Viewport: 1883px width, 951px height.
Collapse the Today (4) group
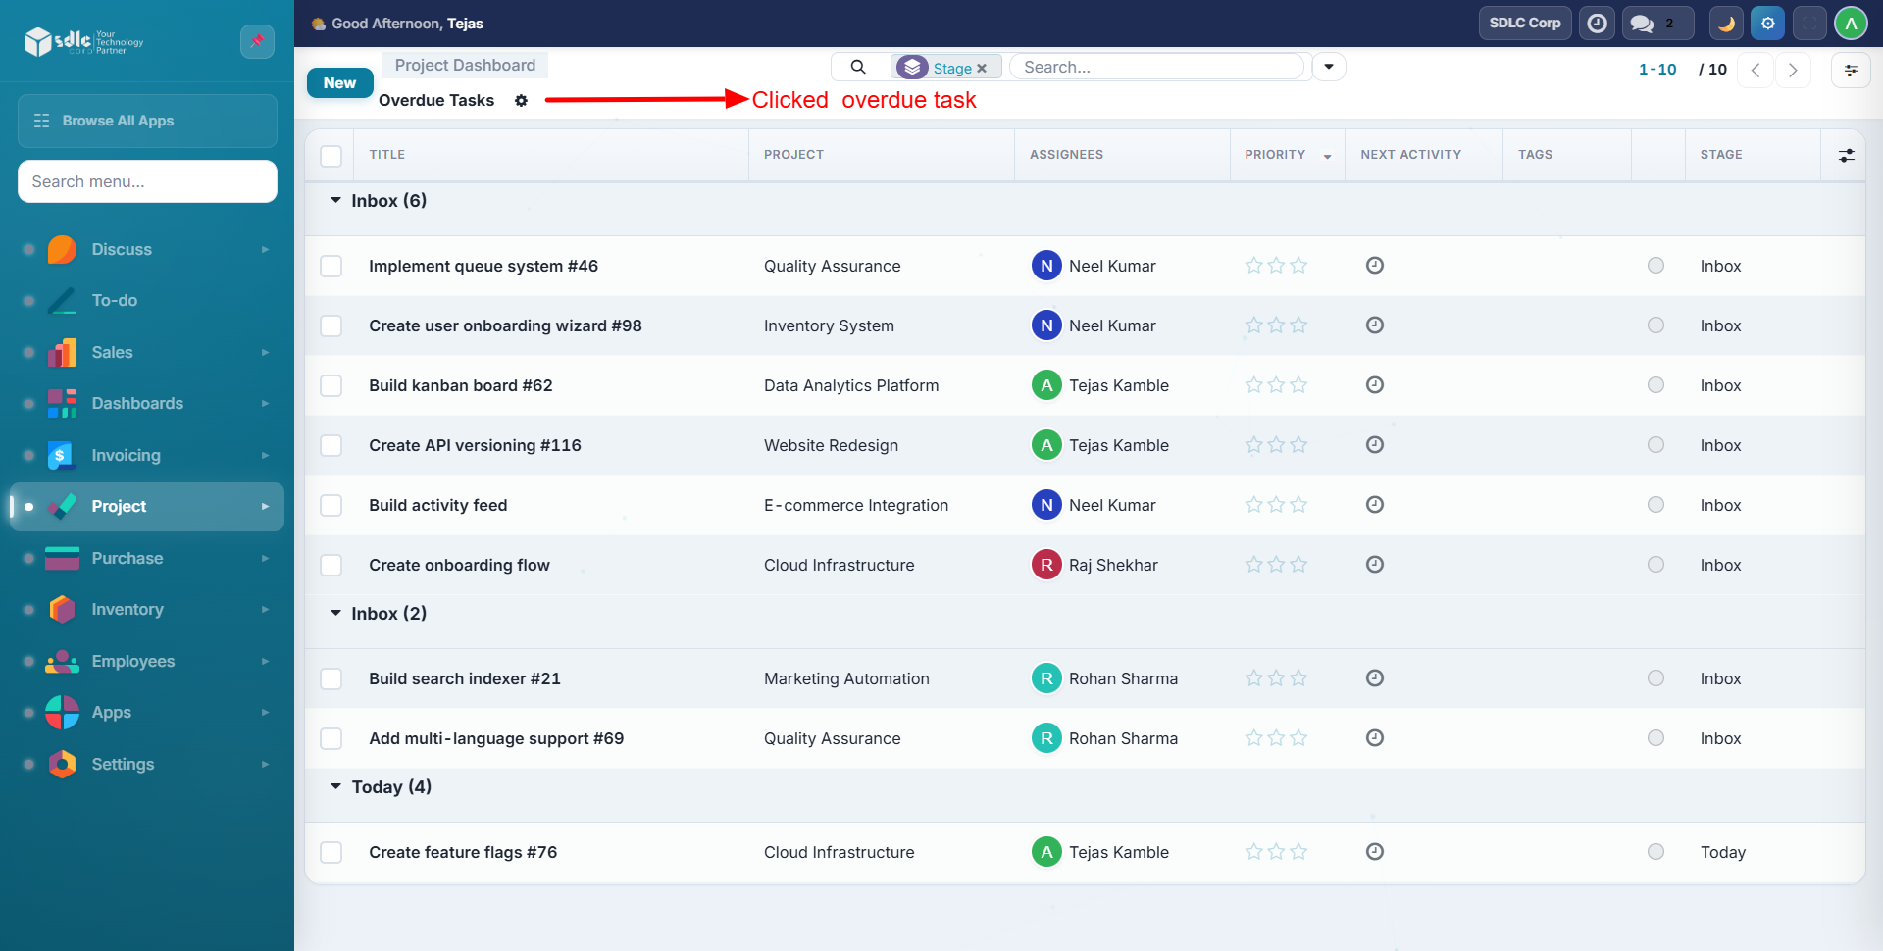coord(335,787)
